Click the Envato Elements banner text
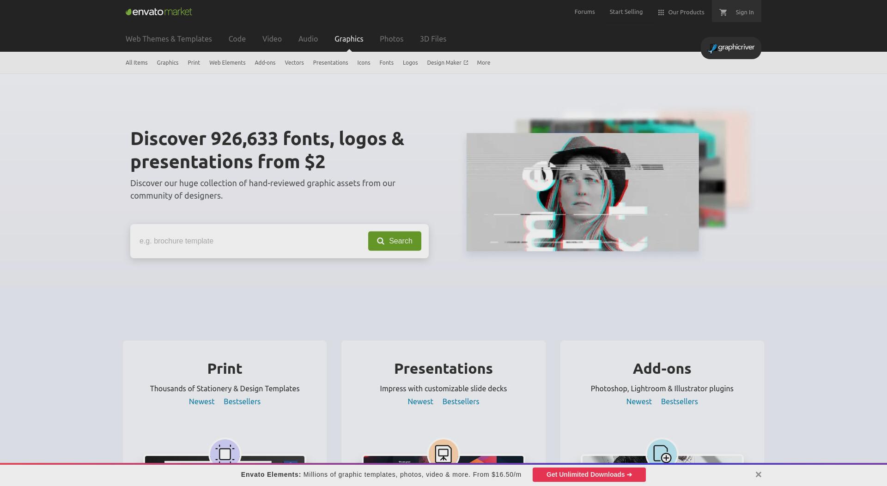This screenshot has height=486, width=887. pos(381,474)
